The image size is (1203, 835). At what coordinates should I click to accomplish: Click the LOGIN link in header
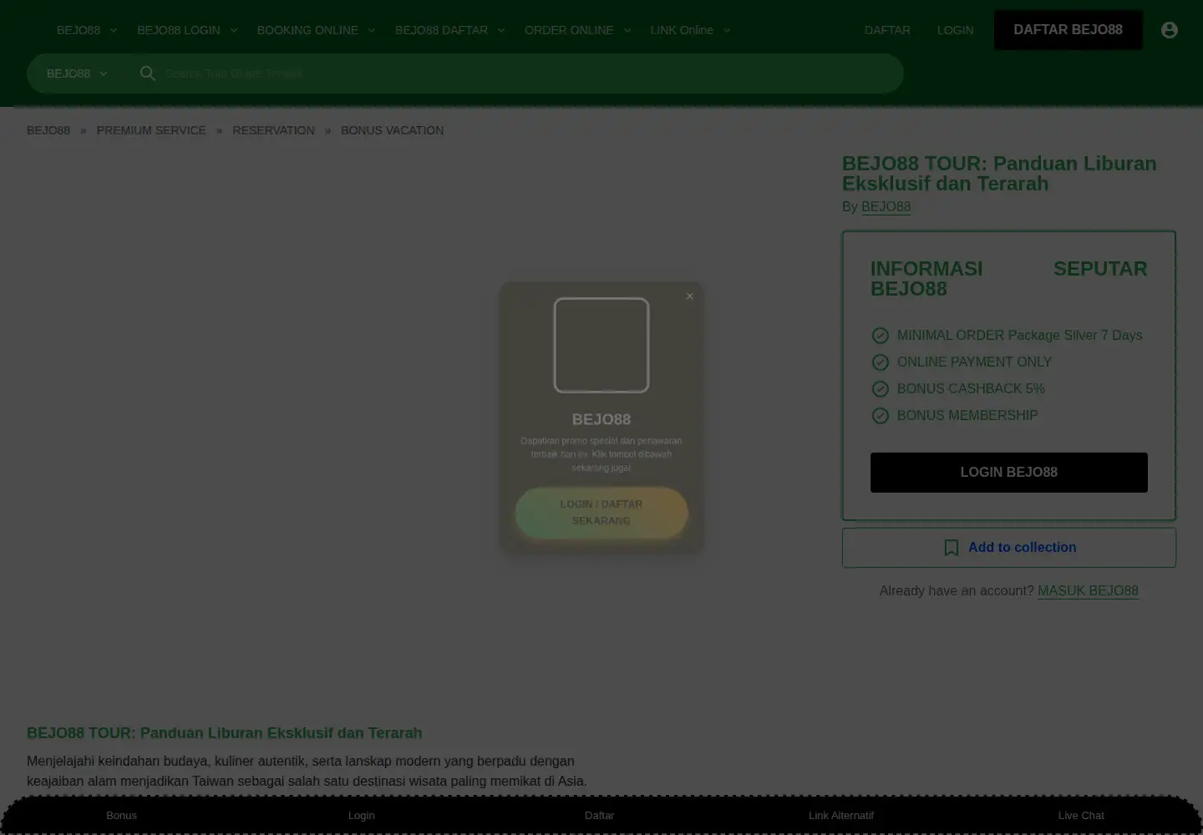tap(955, 30)
